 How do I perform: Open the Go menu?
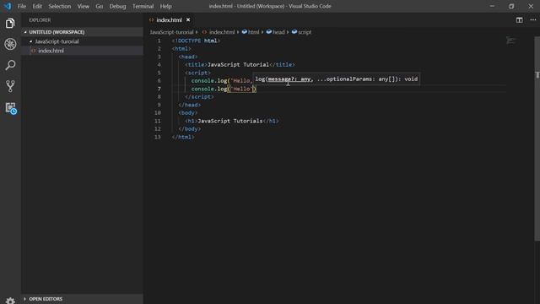pyautogui.click(x=100, y=6)
